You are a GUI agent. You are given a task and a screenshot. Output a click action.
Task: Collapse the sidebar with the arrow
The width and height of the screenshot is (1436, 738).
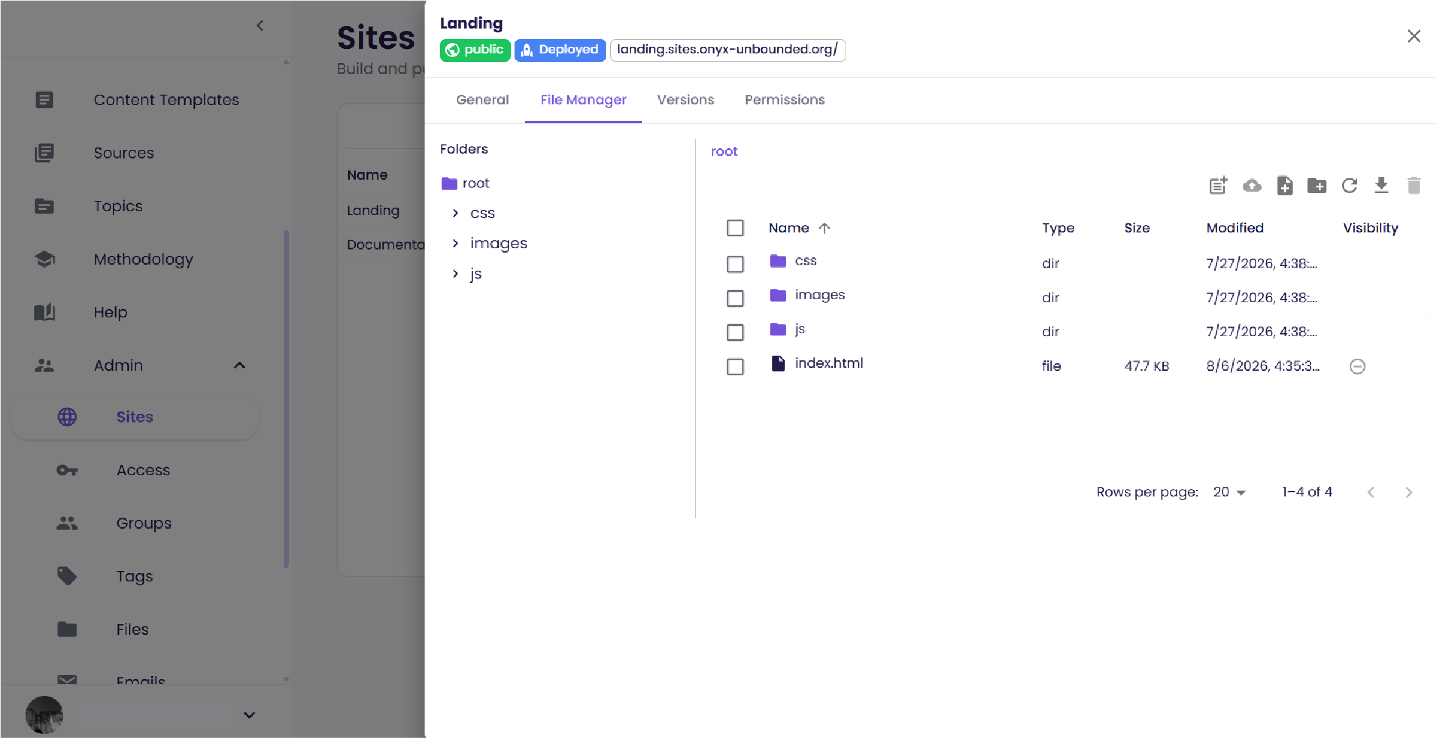click(x=260, y=25)
